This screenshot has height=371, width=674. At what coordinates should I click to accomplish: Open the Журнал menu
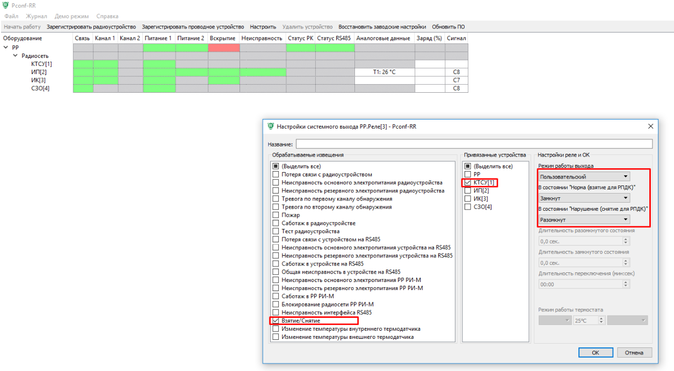37,17
